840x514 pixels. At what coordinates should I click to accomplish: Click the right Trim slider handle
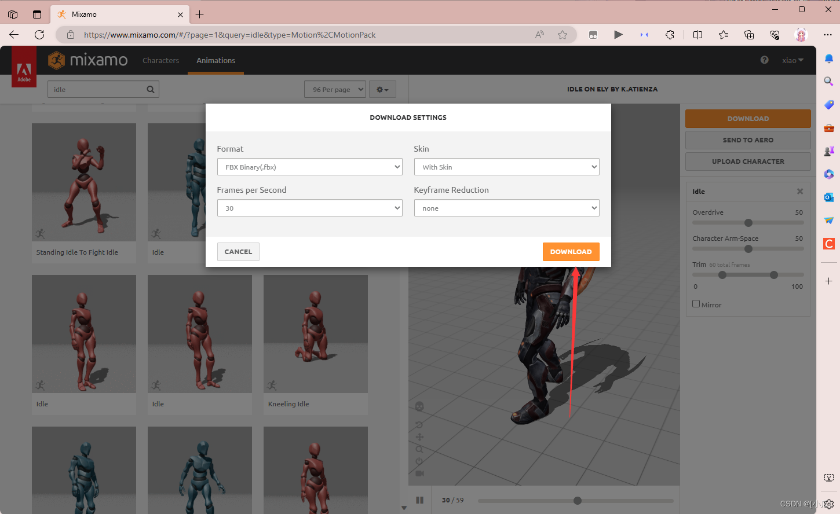pos(773,275)
